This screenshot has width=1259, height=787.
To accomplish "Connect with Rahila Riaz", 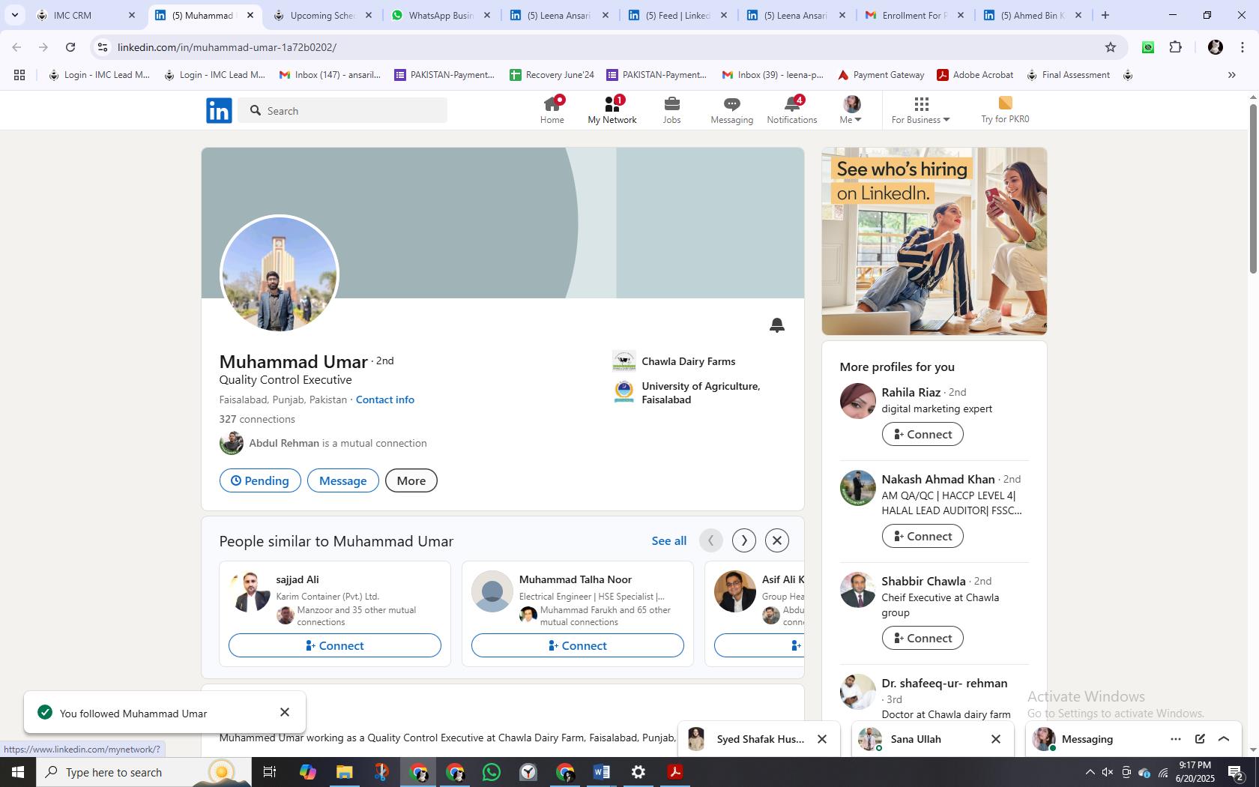I will click(x=923, y=434).
